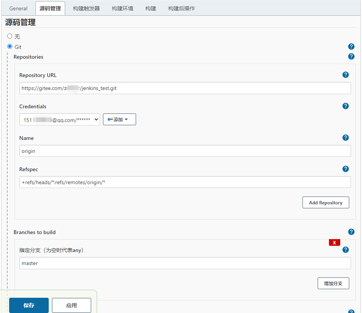The height and width of the screenshot is (313, 362).
Task: Click the 保存 save button
Action: [29, 305]
